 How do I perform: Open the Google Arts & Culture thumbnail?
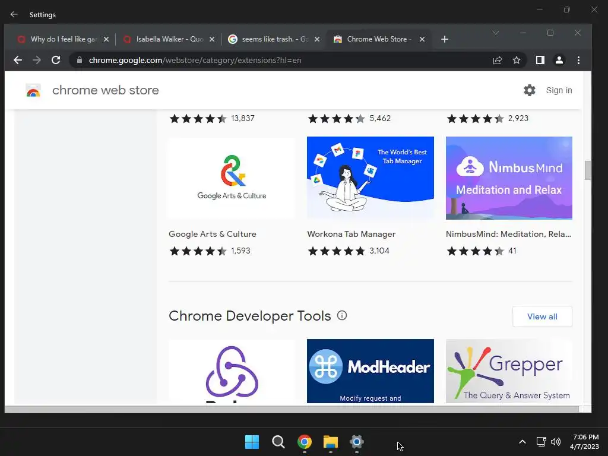pos(232,178)
